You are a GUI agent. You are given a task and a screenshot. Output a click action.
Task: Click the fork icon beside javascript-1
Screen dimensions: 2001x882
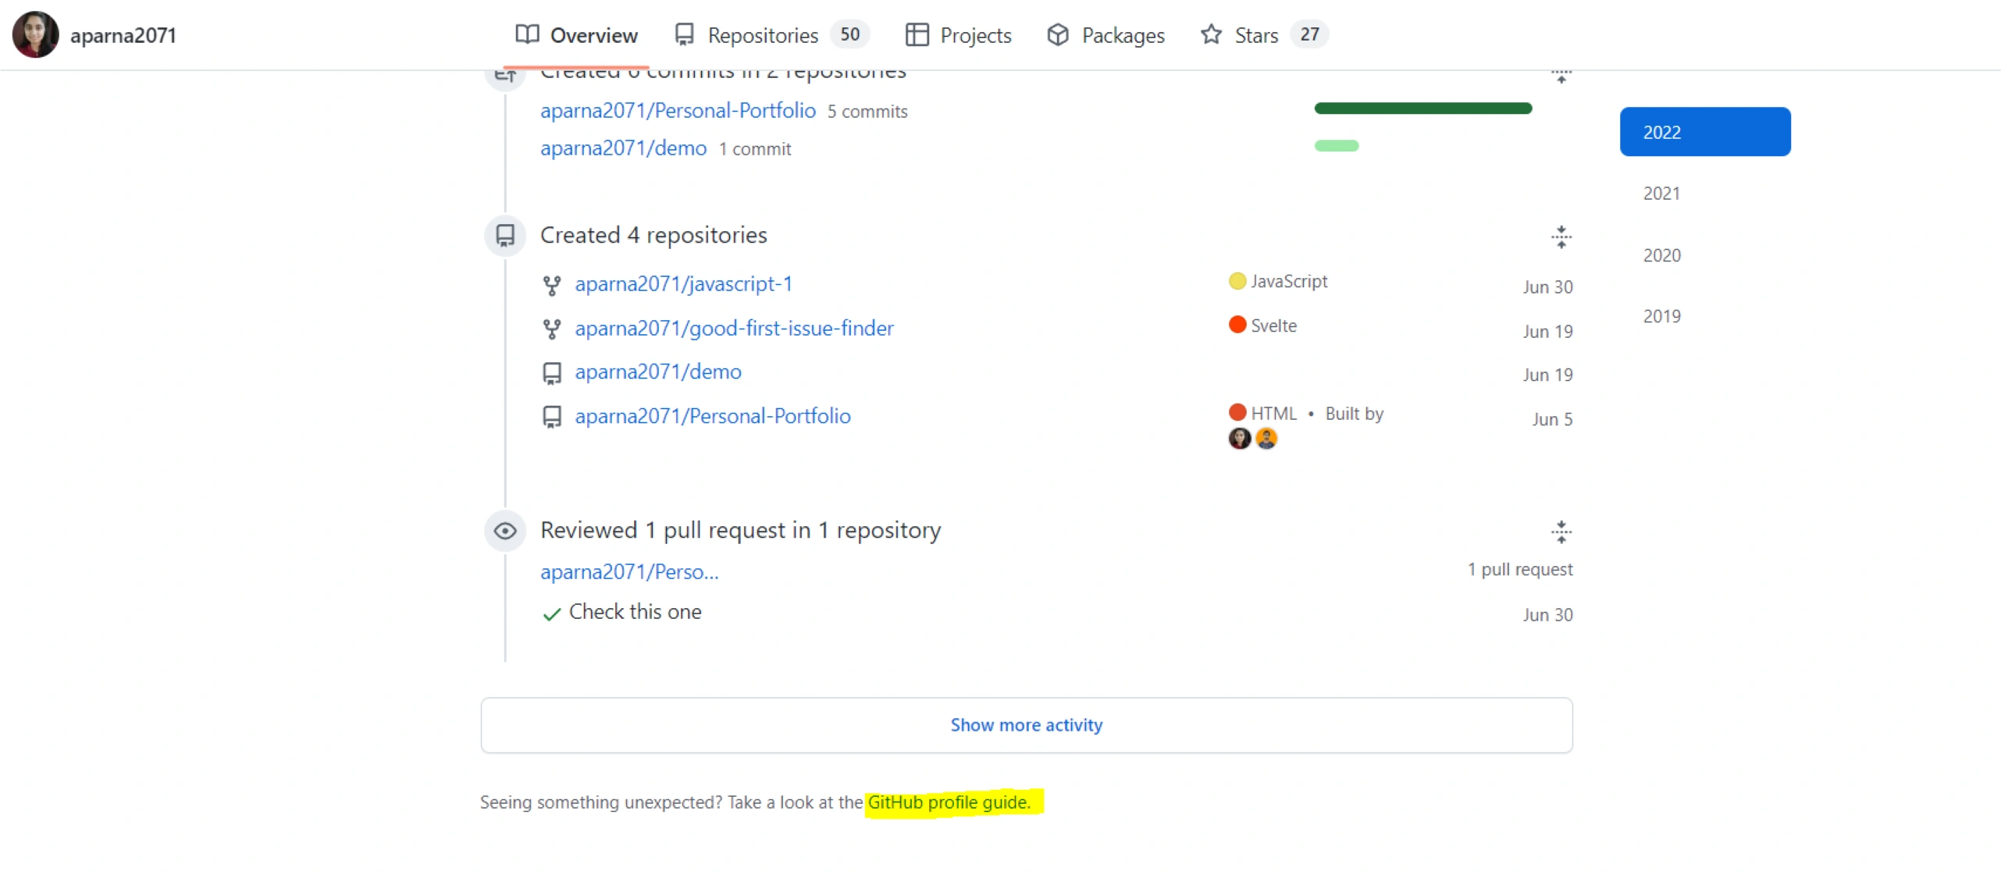[551, 286]
